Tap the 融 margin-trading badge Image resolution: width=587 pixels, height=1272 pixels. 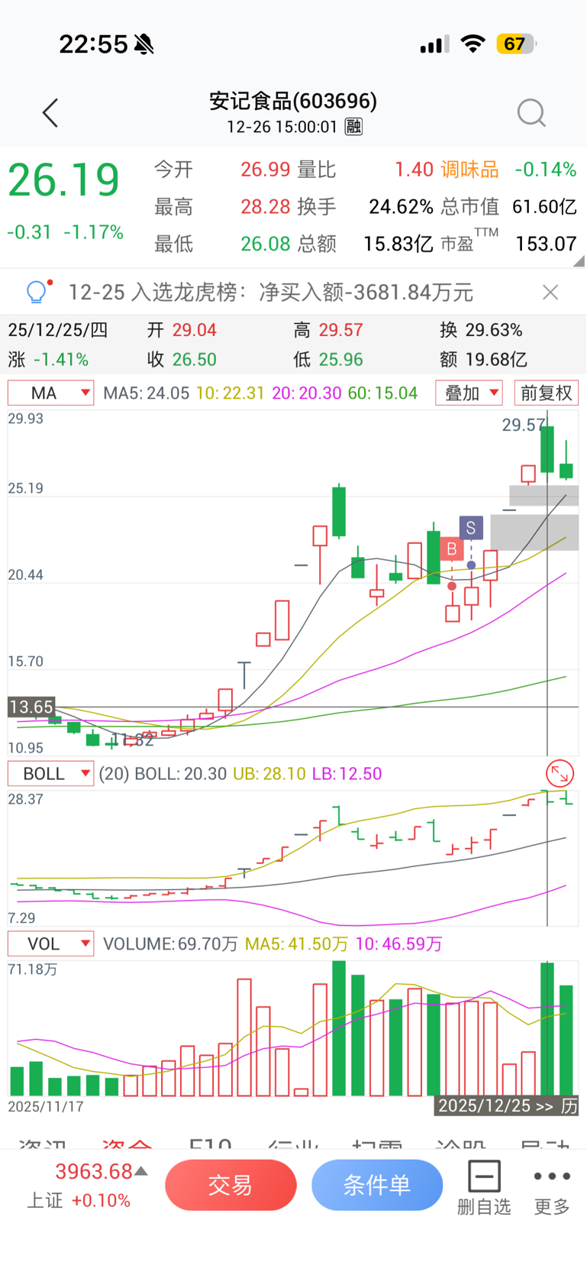[353, 127]
